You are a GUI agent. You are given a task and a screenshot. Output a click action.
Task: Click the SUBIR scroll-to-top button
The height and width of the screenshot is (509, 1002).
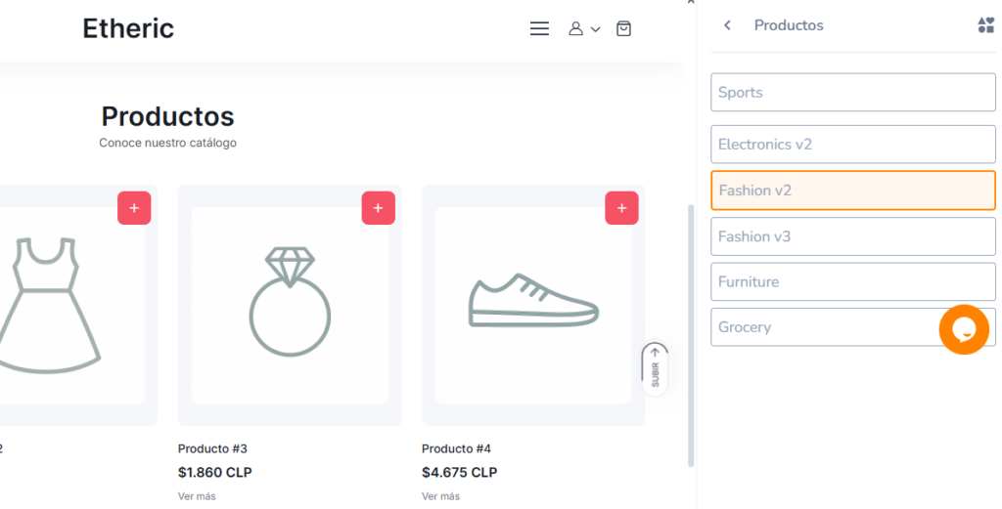[655, 368]
